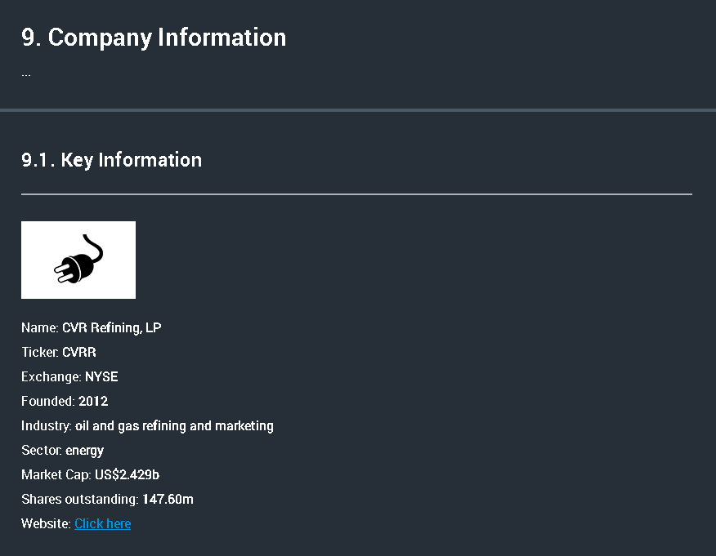The image size is (716, 556).
Task: Select the ticker symbol 'CVRR'
Action: point(79,352)
